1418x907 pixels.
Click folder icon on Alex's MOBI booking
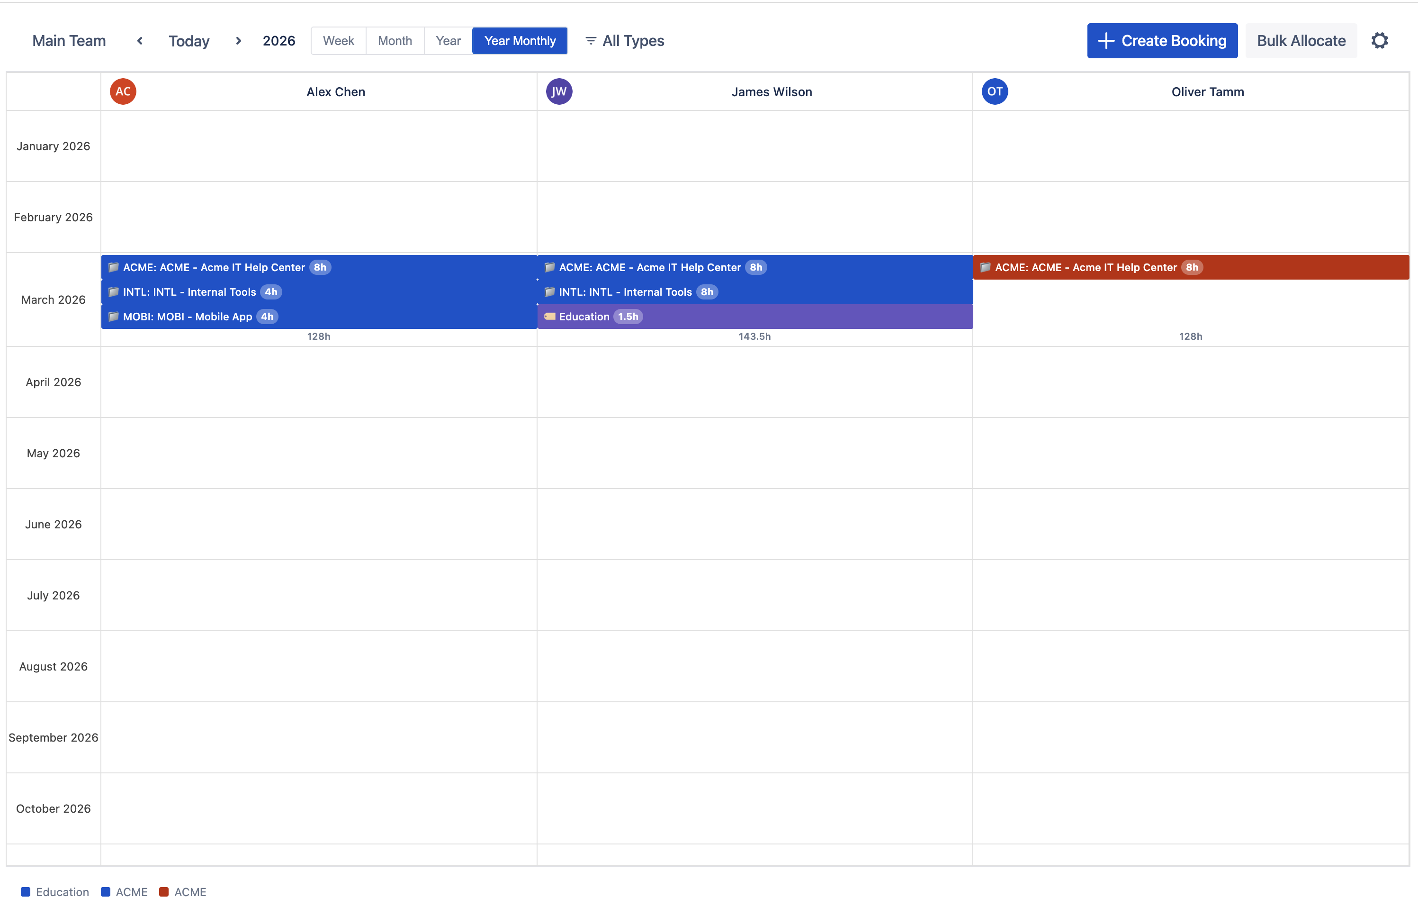tap(114, 317)
